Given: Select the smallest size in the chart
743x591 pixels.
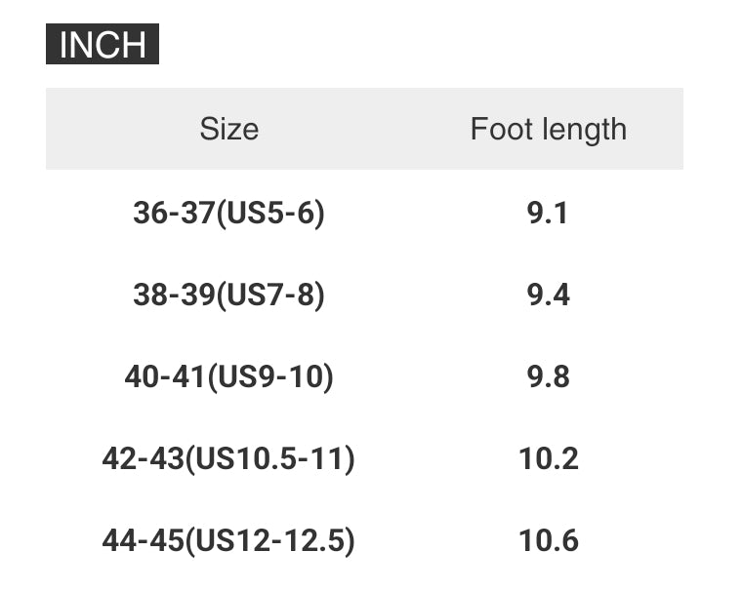Looking at the screenshot, I should click(228, 213).
